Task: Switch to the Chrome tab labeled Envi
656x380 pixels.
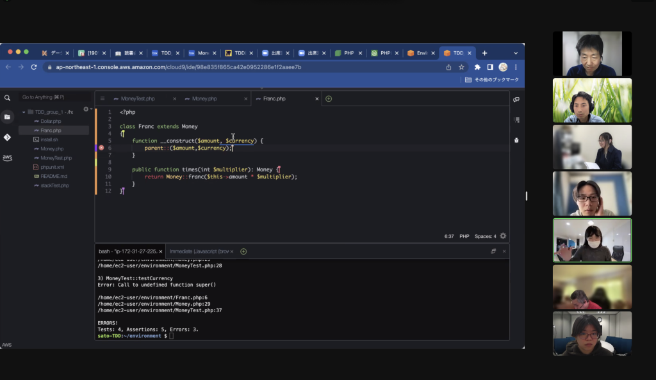Action: [420, 53]
